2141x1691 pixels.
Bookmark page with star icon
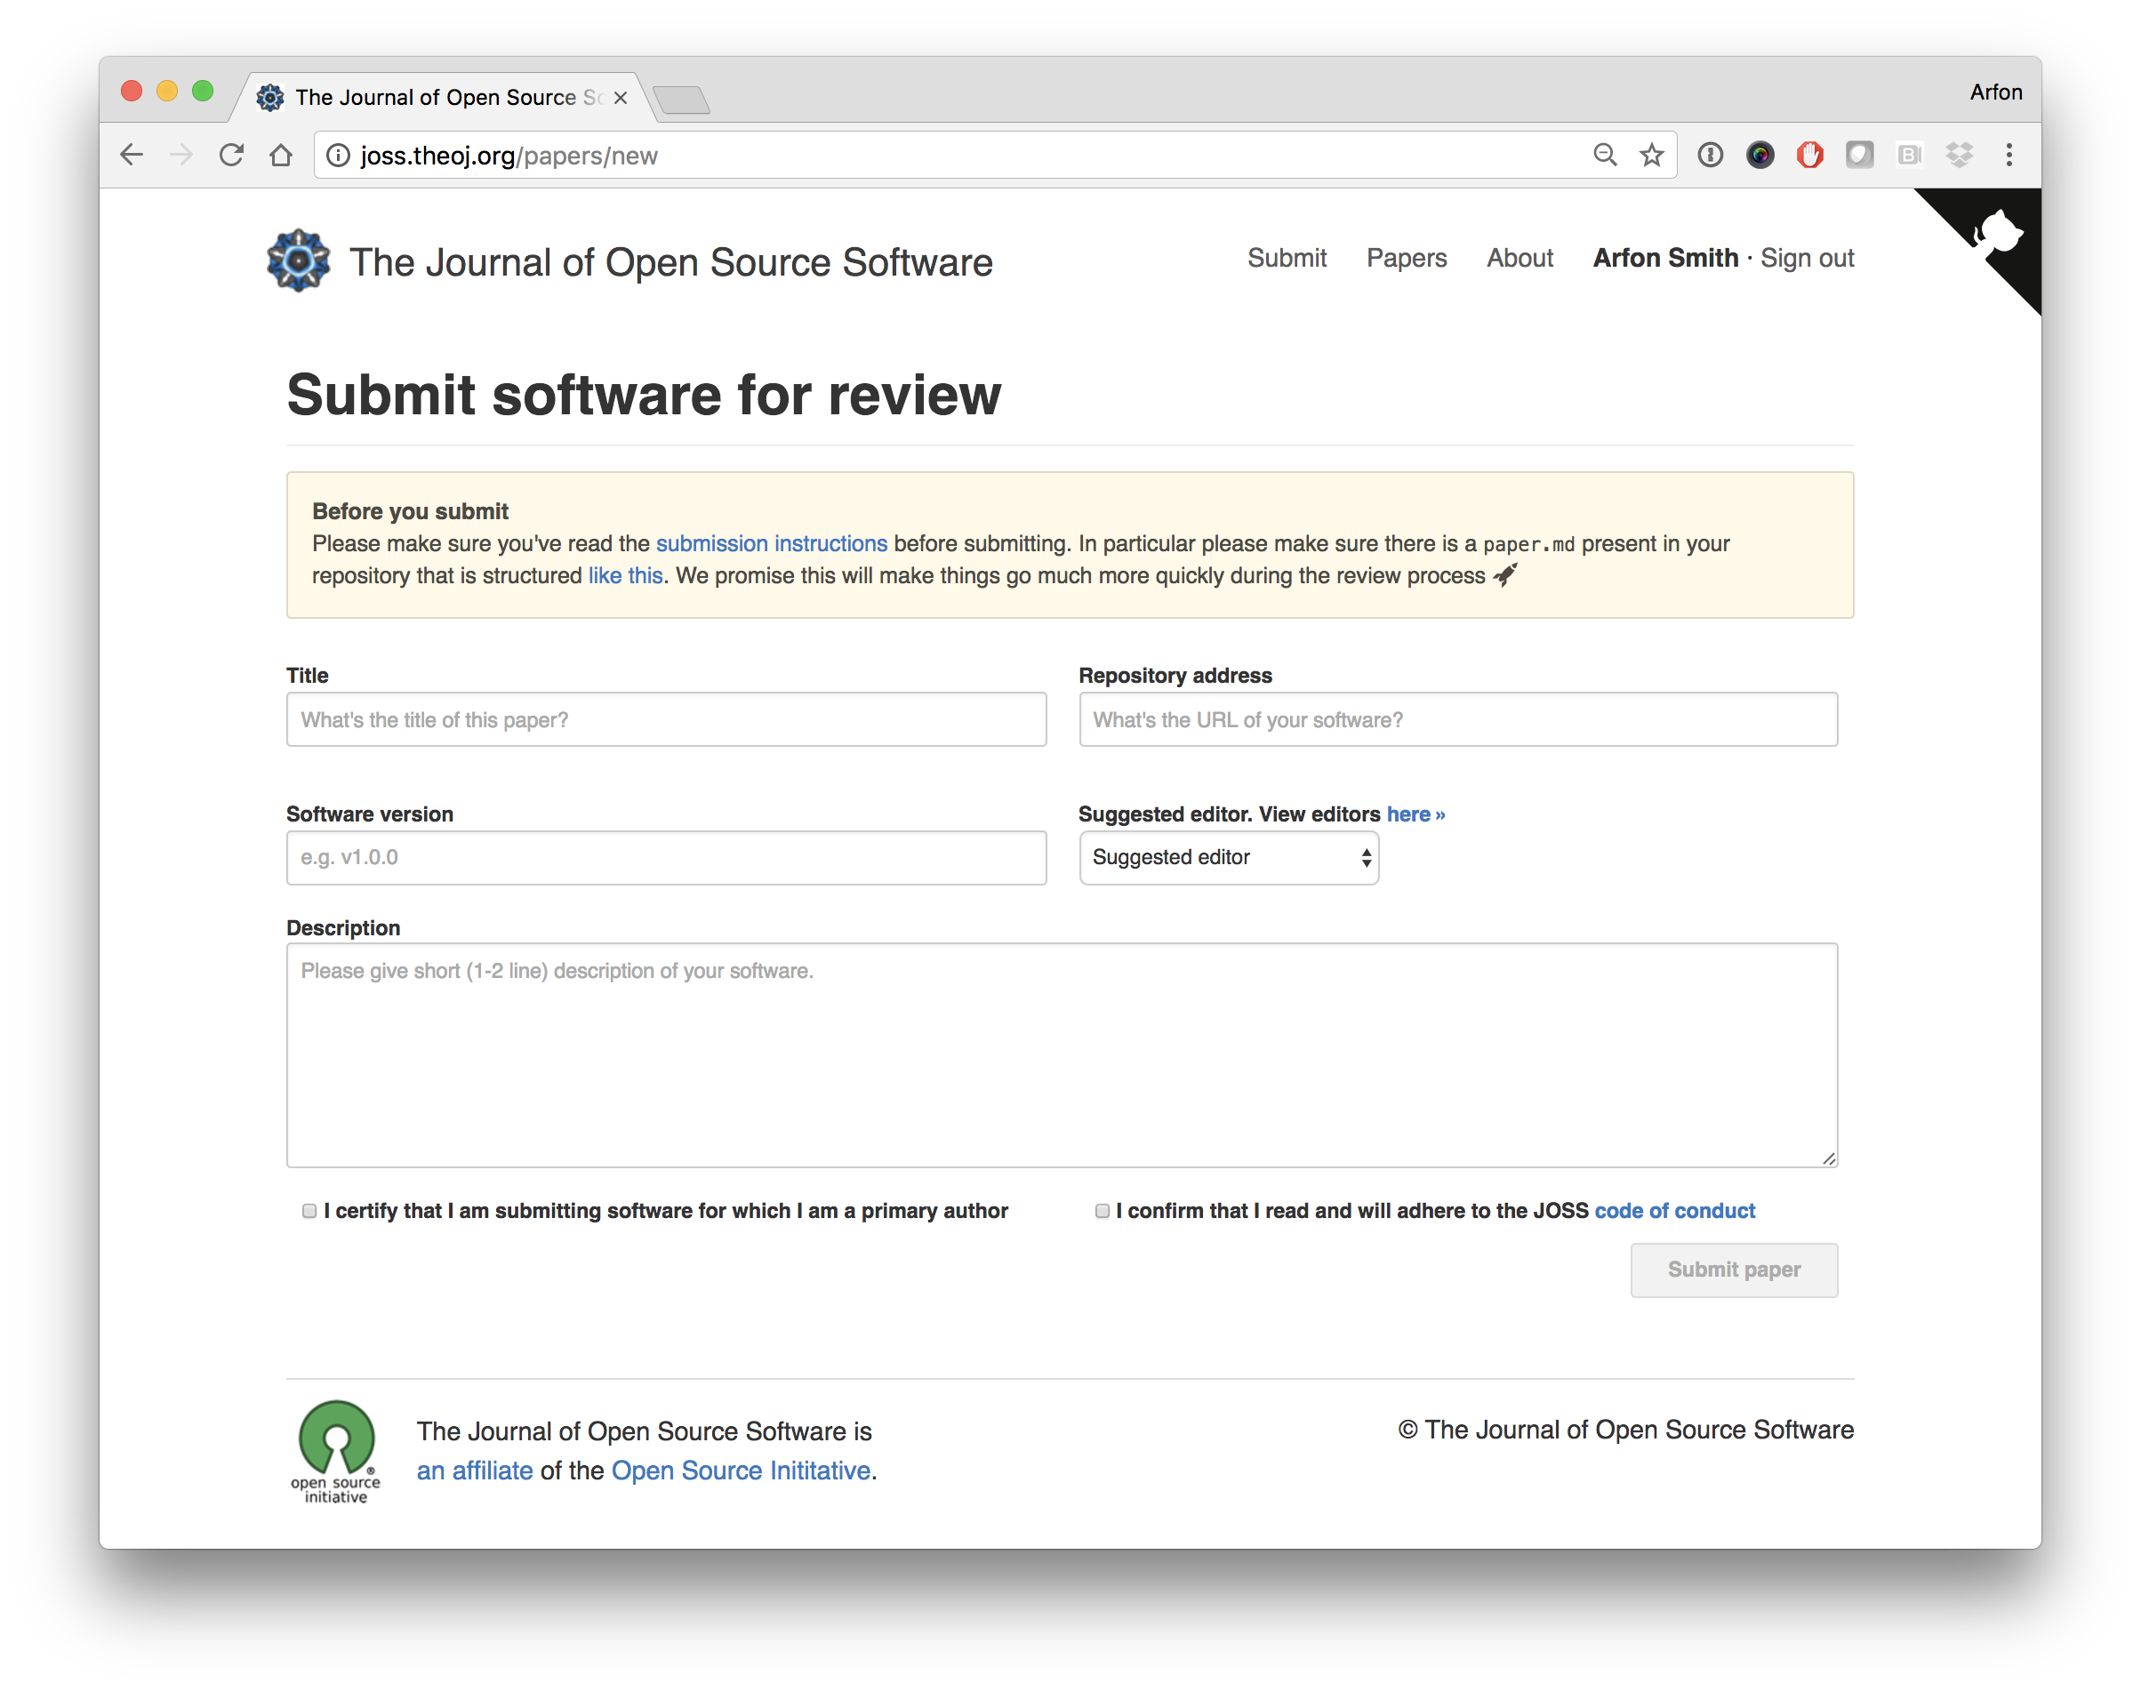[x=1651, y=155]
